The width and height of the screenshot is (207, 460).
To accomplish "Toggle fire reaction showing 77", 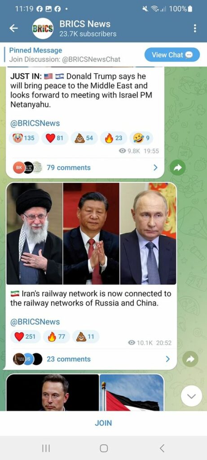I will [56, 336].
